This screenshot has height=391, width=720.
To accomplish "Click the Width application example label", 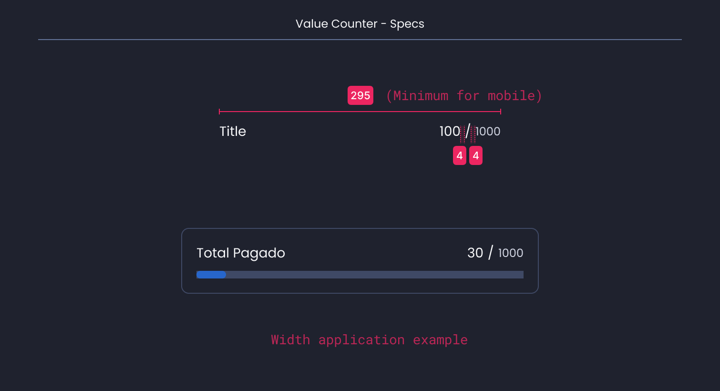I will click(369, 340).
